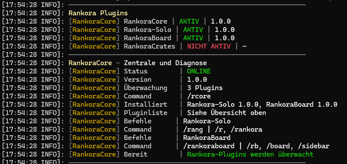Click the Befehle value RankoraBoard
The image size is (347, 164).
click(207, 138)
